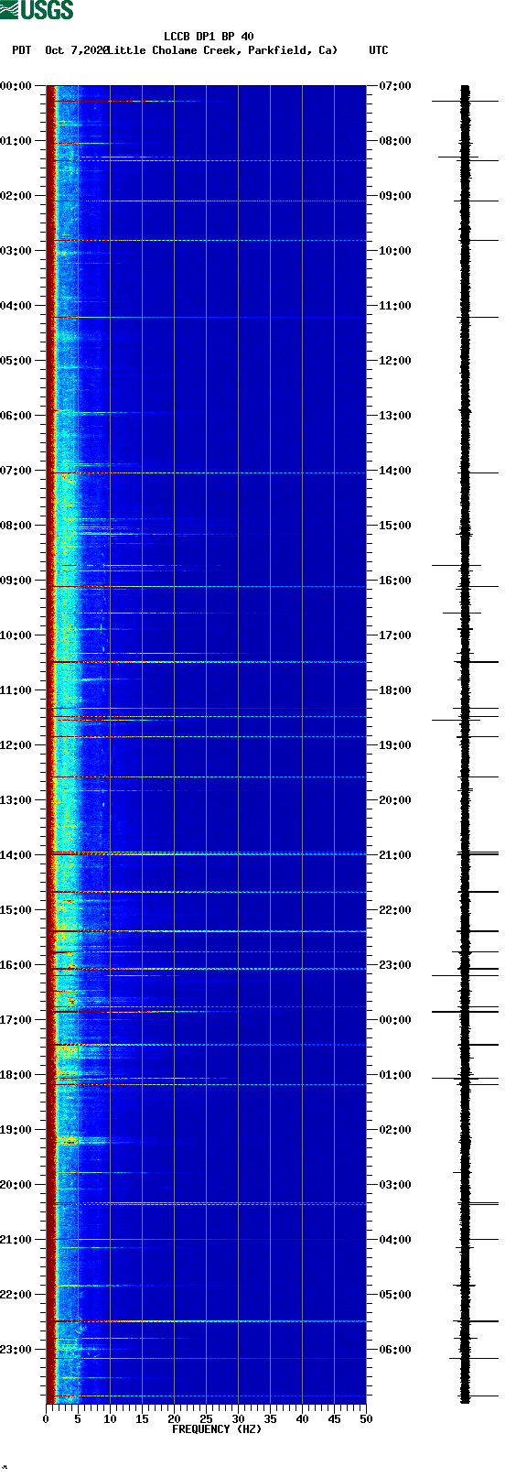Click the 21:00 label on the UTC axis
505x1477 pixels.
coord(395,855)
